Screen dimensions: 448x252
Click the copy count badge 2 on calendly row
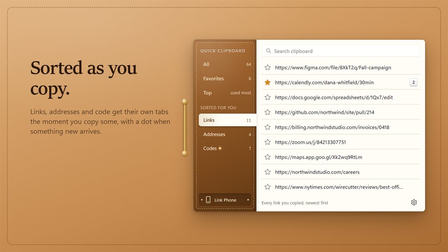click(413, 83)
